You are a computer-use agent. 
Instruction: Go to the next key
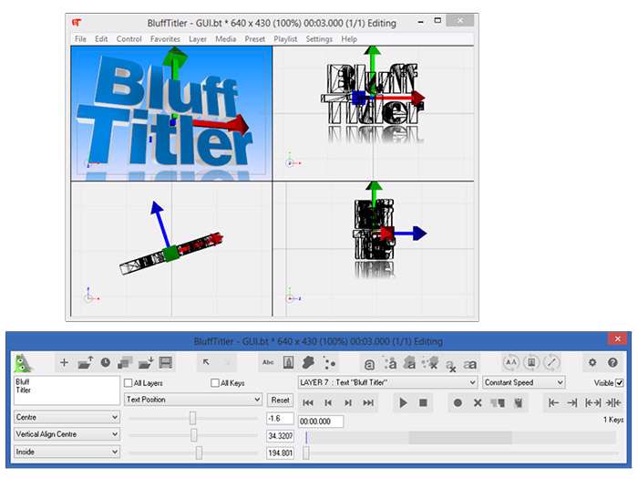pos(348,403)
